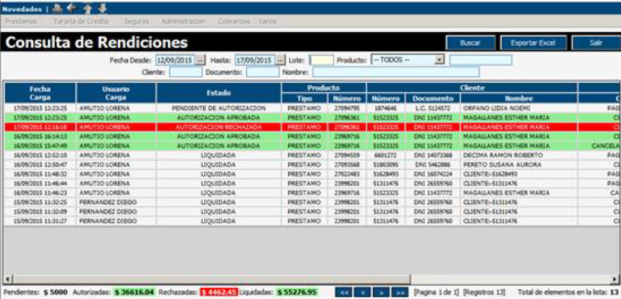
Task: Click the up arrow icon in title bar
Action: pos(87,8)
